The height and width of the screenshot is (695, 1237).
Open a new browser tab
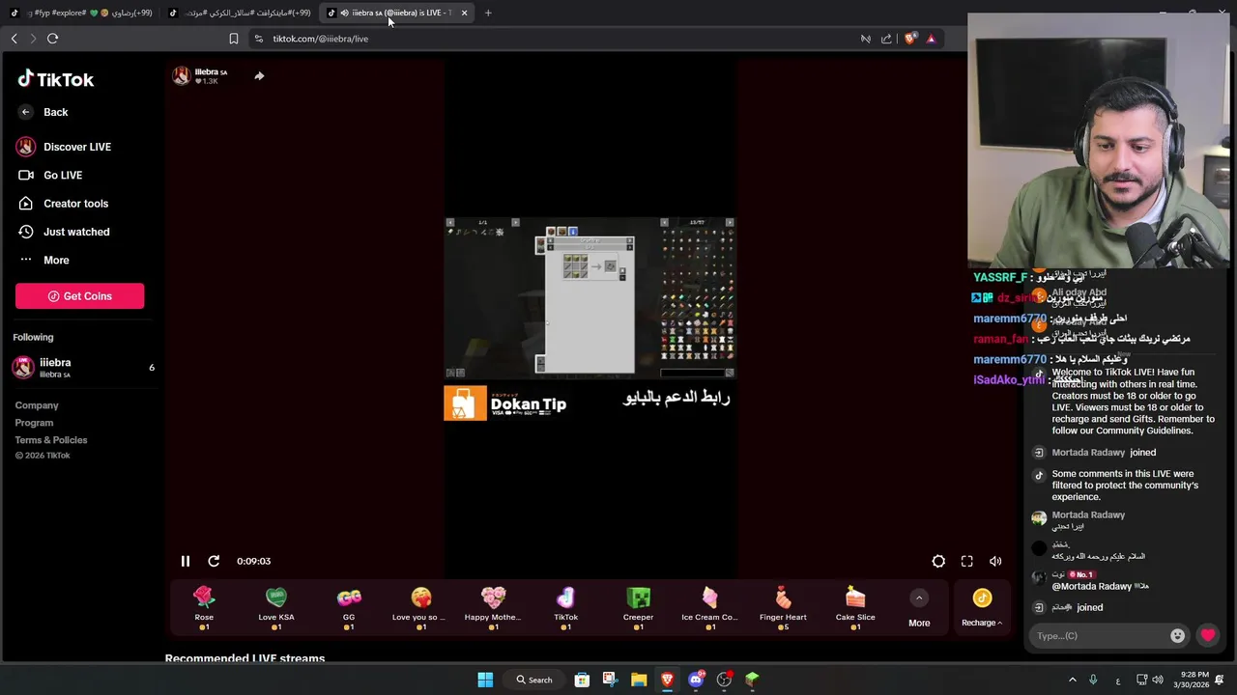coord(488,13)
